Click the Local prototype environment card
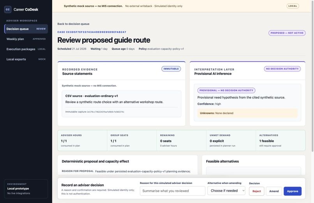 coord(26,189)
